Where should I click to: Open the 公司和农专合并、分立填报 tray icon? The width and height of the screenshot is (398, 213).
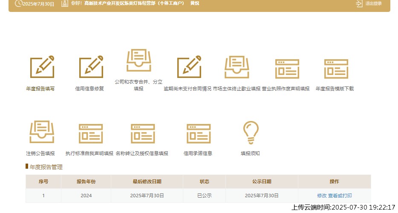click(x=139, y=60)
